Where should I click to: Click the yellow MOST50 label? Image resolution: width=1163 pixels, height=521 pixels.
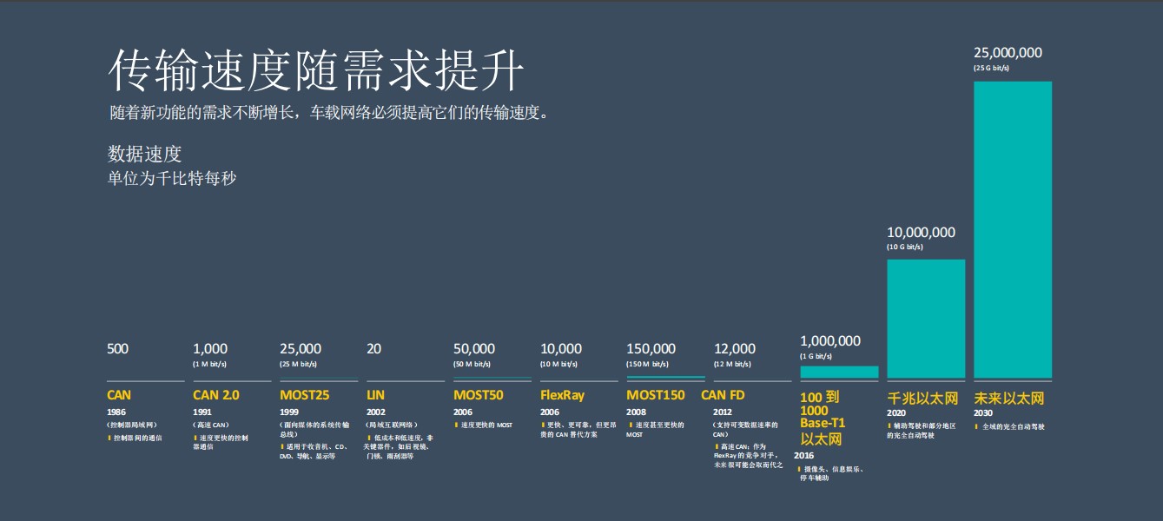click(x=478, y=395)
